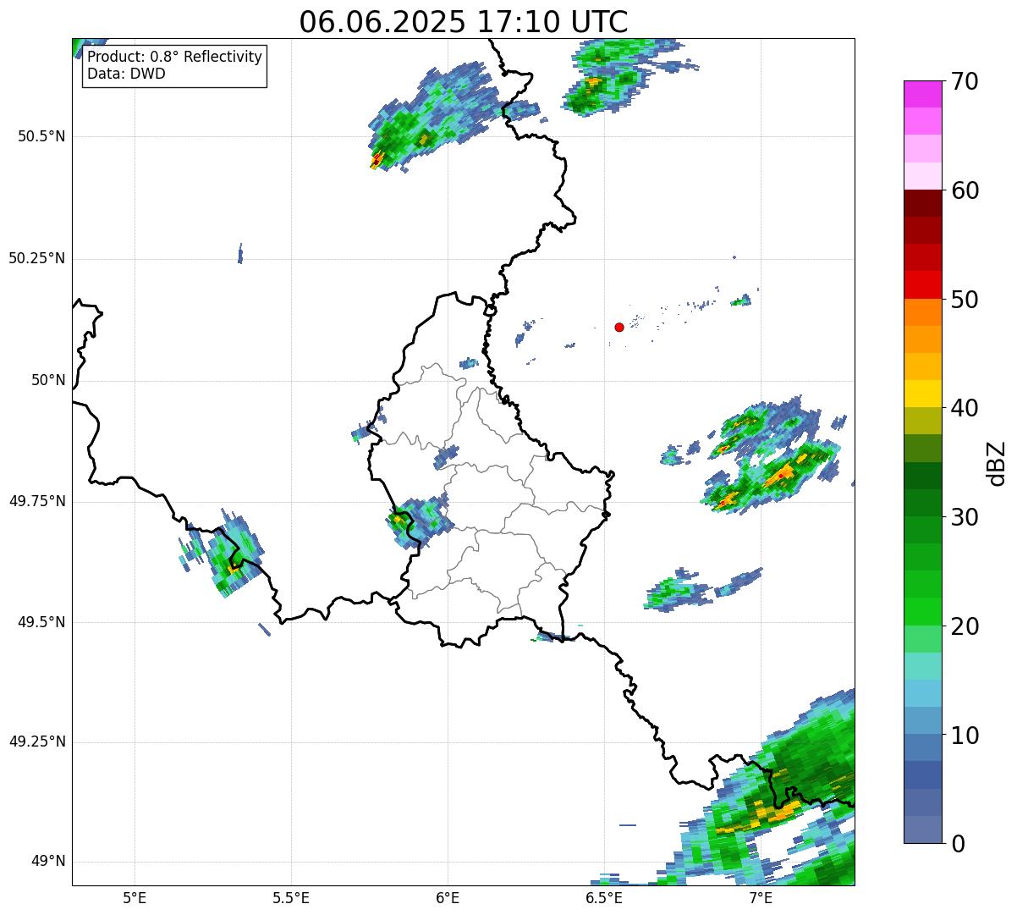Image resolution: width=1017 pixels, height=915 pixels.
Task: Click the Product: 0.8° Reflectivity label
Action: (175, 57)
